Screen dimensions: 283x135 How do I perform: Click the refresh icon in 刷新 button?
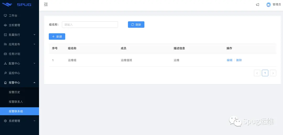133,25
